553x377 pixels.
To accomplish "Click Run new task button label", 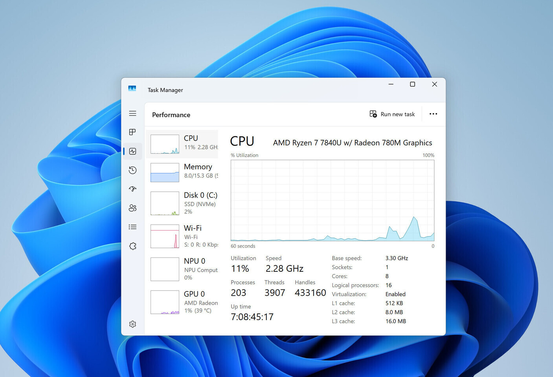I will tap(397, 114).
